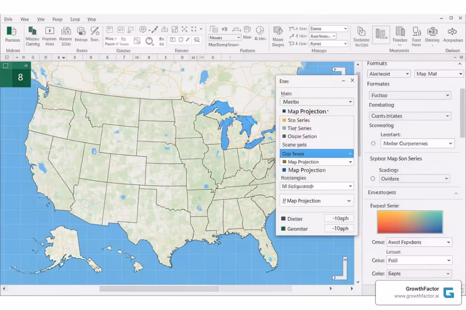Select the shape outline oval icon
Viewport: 466px width, 310px height.
pos(181,40)
